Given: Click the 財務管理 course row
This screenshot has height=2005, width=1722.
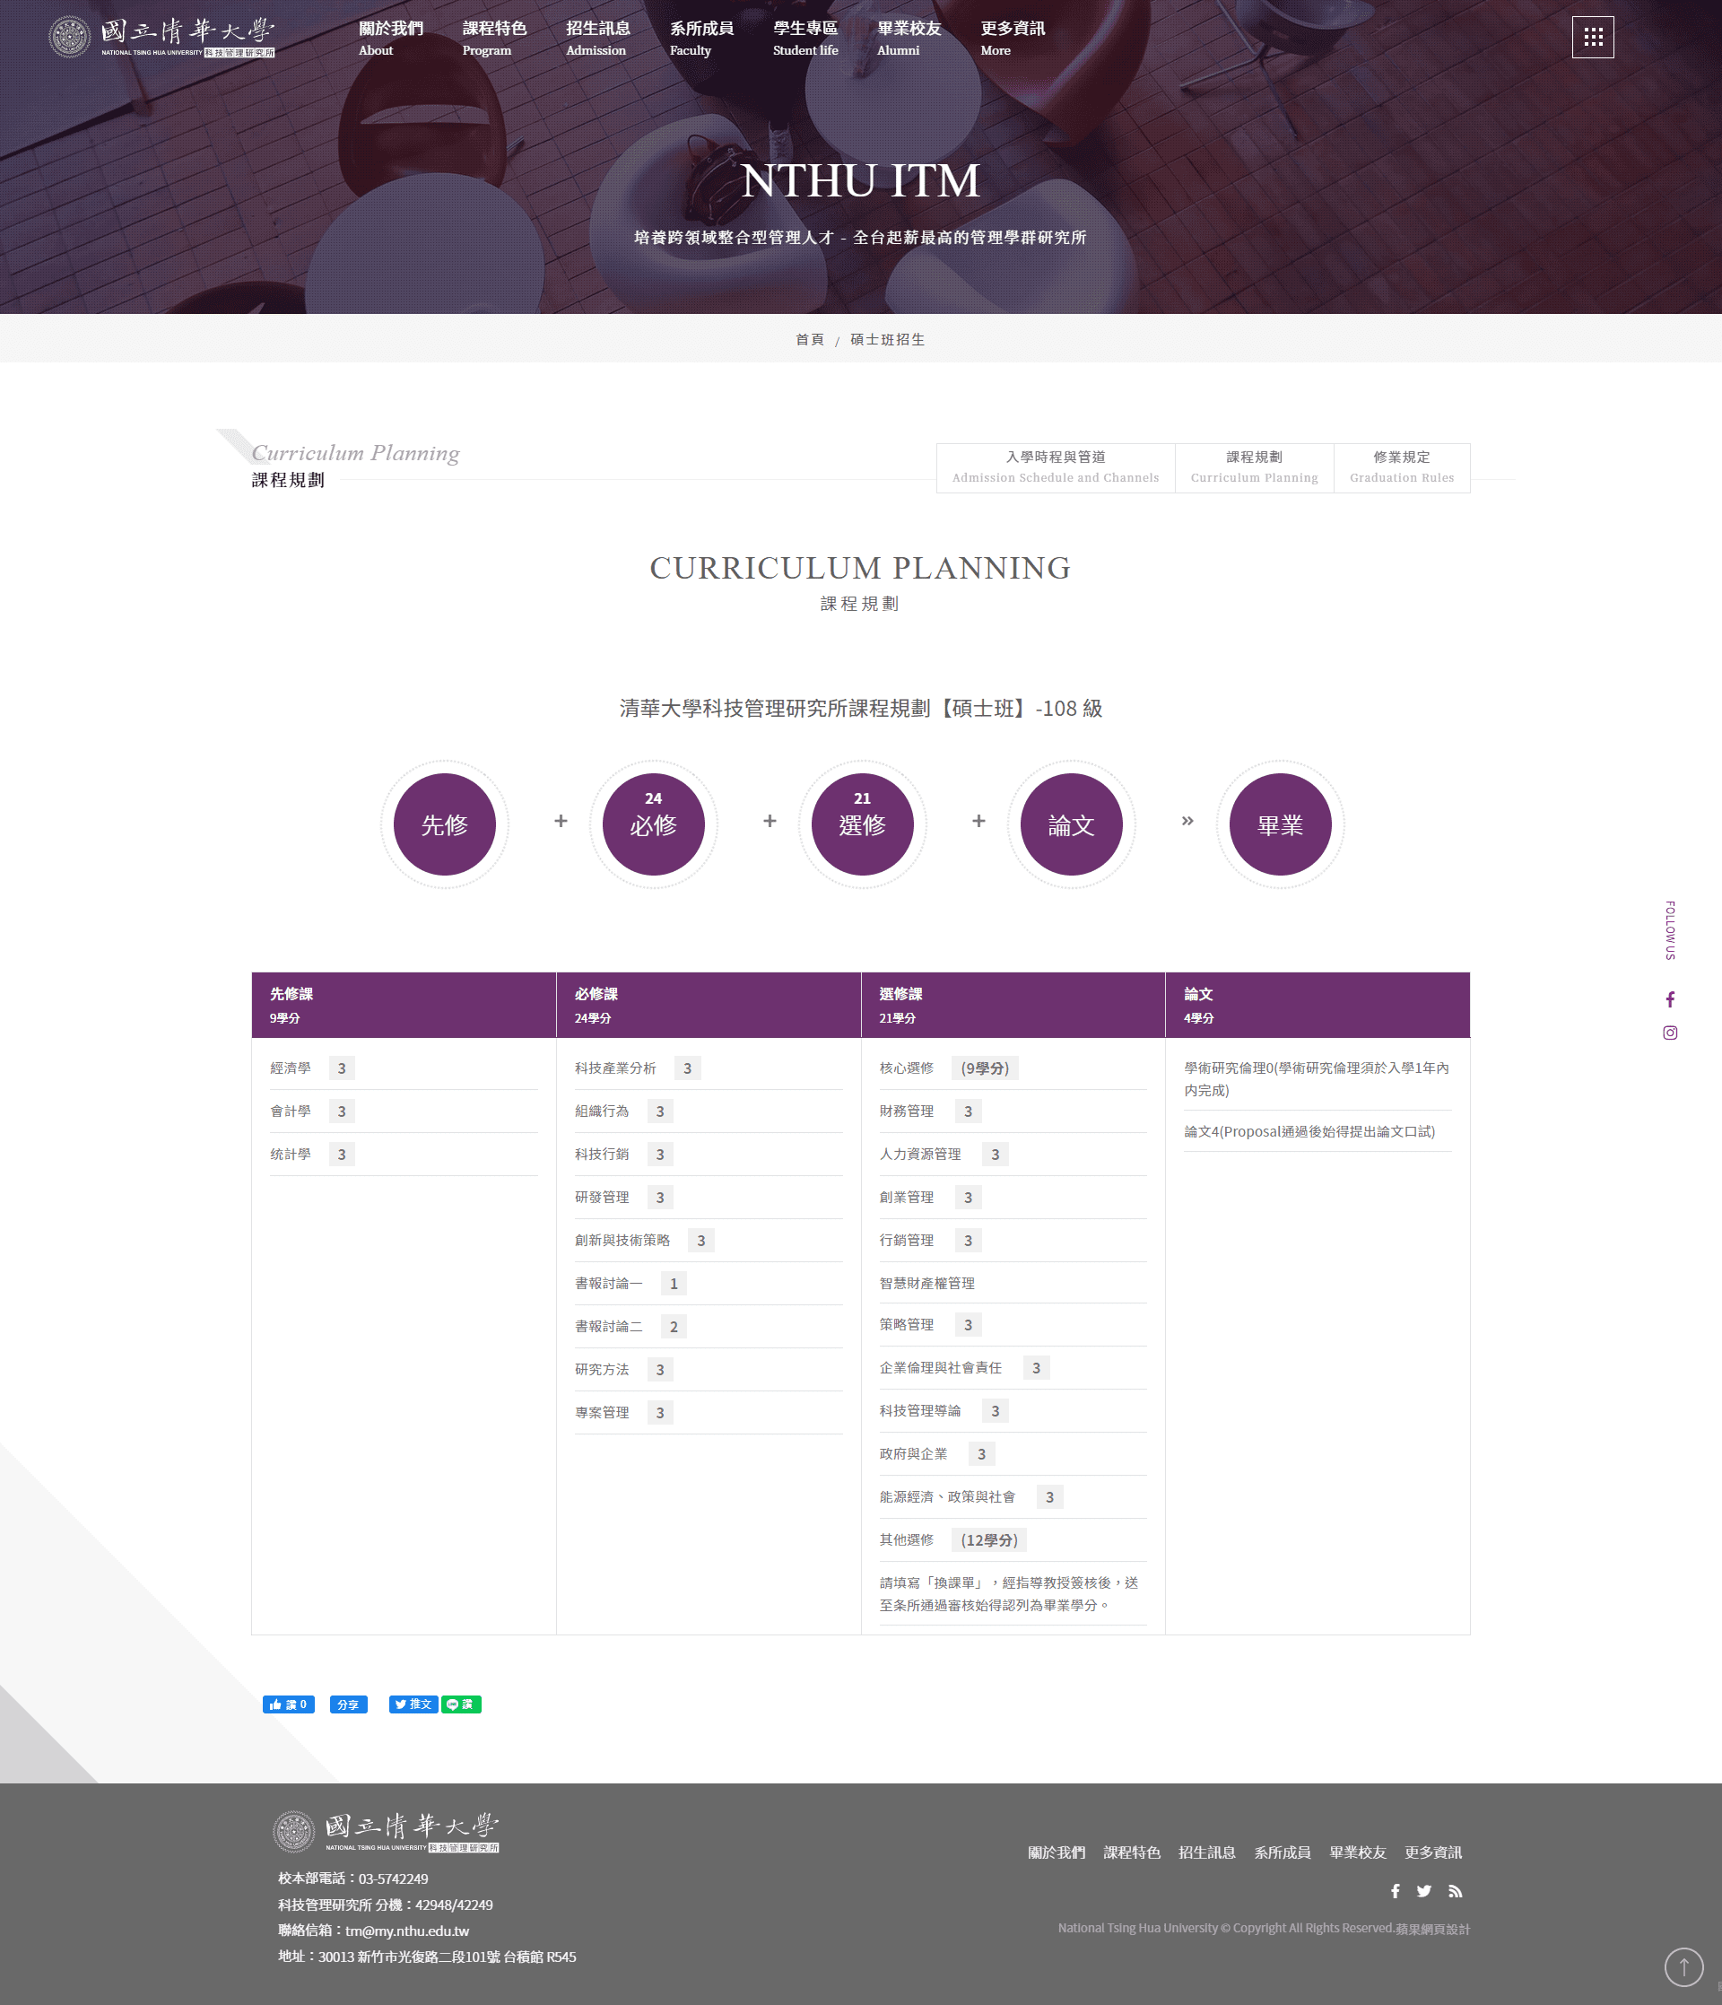Looking at the screenshot, I should point(1013,1111).
